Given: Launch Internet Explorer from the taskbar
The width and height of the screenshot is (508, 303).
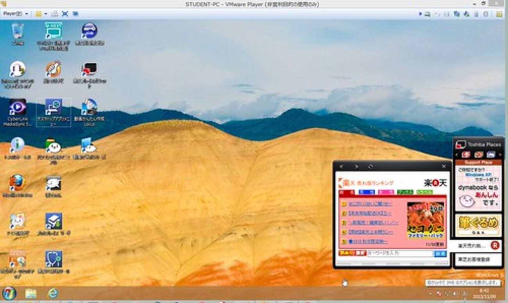Looking at the screenshot, I should point(53,293).
